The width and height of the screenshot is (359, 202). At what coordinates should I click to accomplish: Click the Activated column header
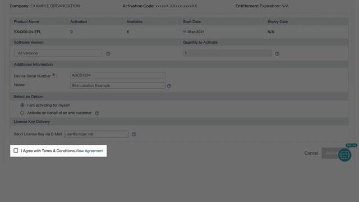point(79,21)
